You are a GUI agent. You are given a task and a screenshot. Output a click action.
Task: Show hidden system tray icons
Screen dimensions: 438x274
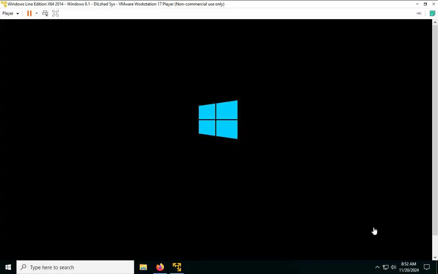[x=377, y=267]
